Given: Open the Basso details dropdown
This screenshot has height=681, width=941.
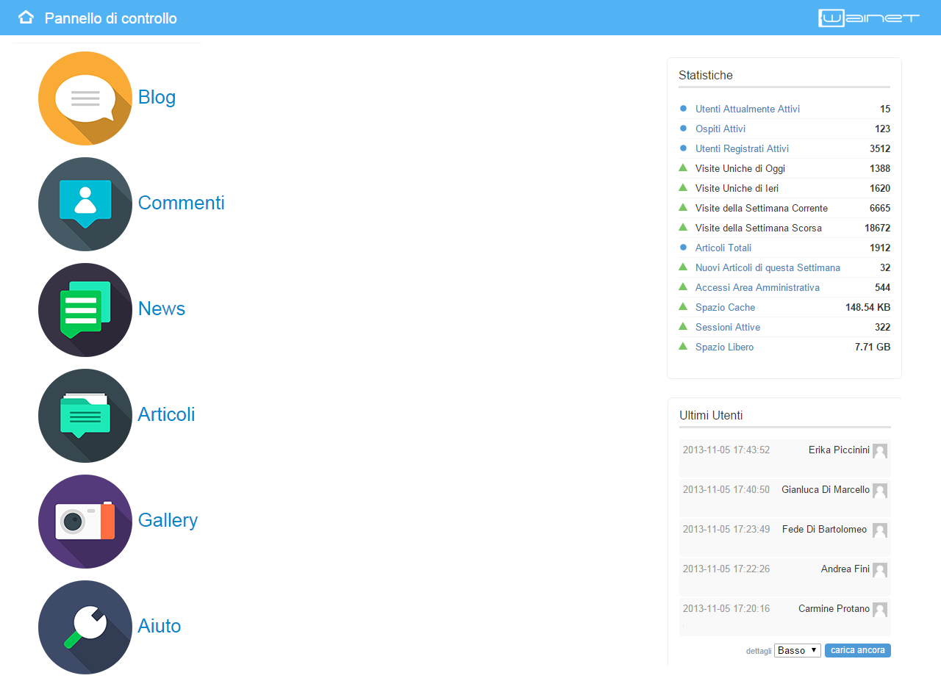Looking at the screenshot, I should point(798,650).
